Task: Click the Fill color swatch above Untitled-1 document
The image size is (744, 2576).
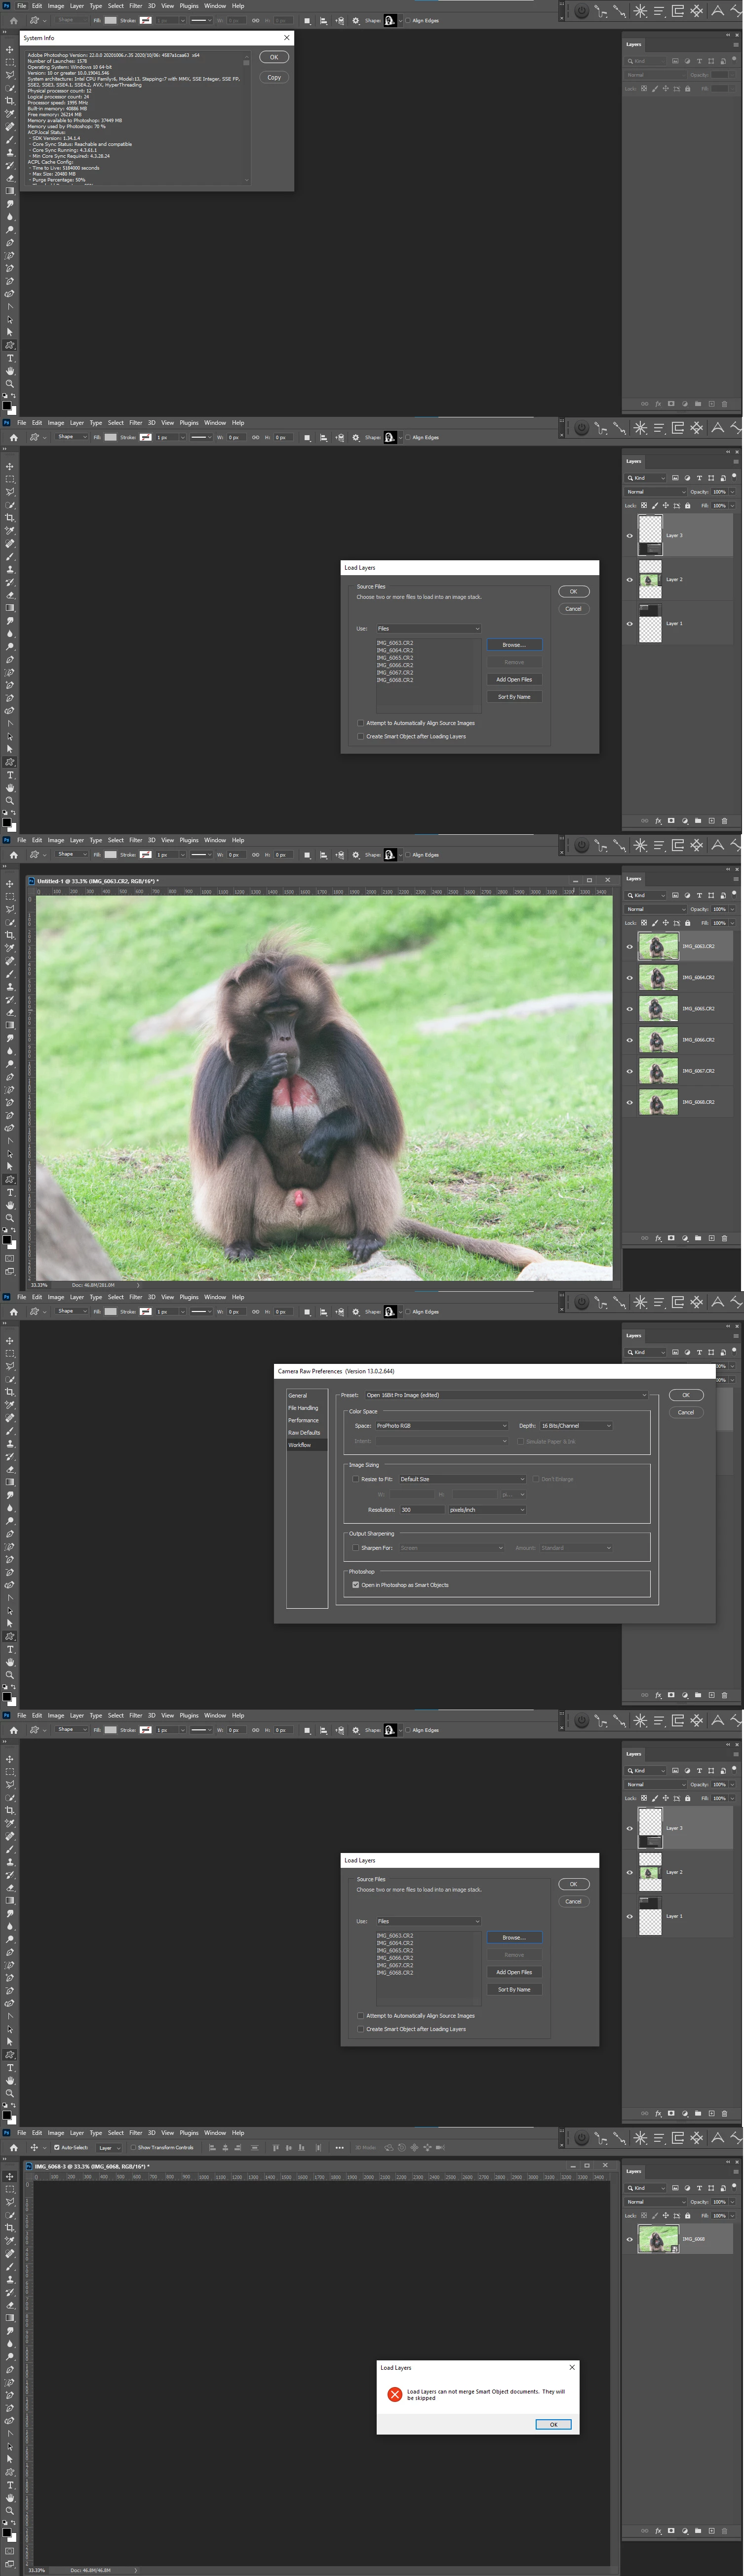Action: [x=111, y=854]
